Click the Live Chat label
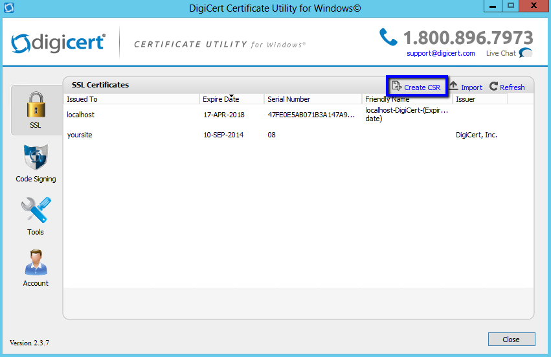Viewport: 551px width, 357px height. pyautogui.click(x=500, y=54)
